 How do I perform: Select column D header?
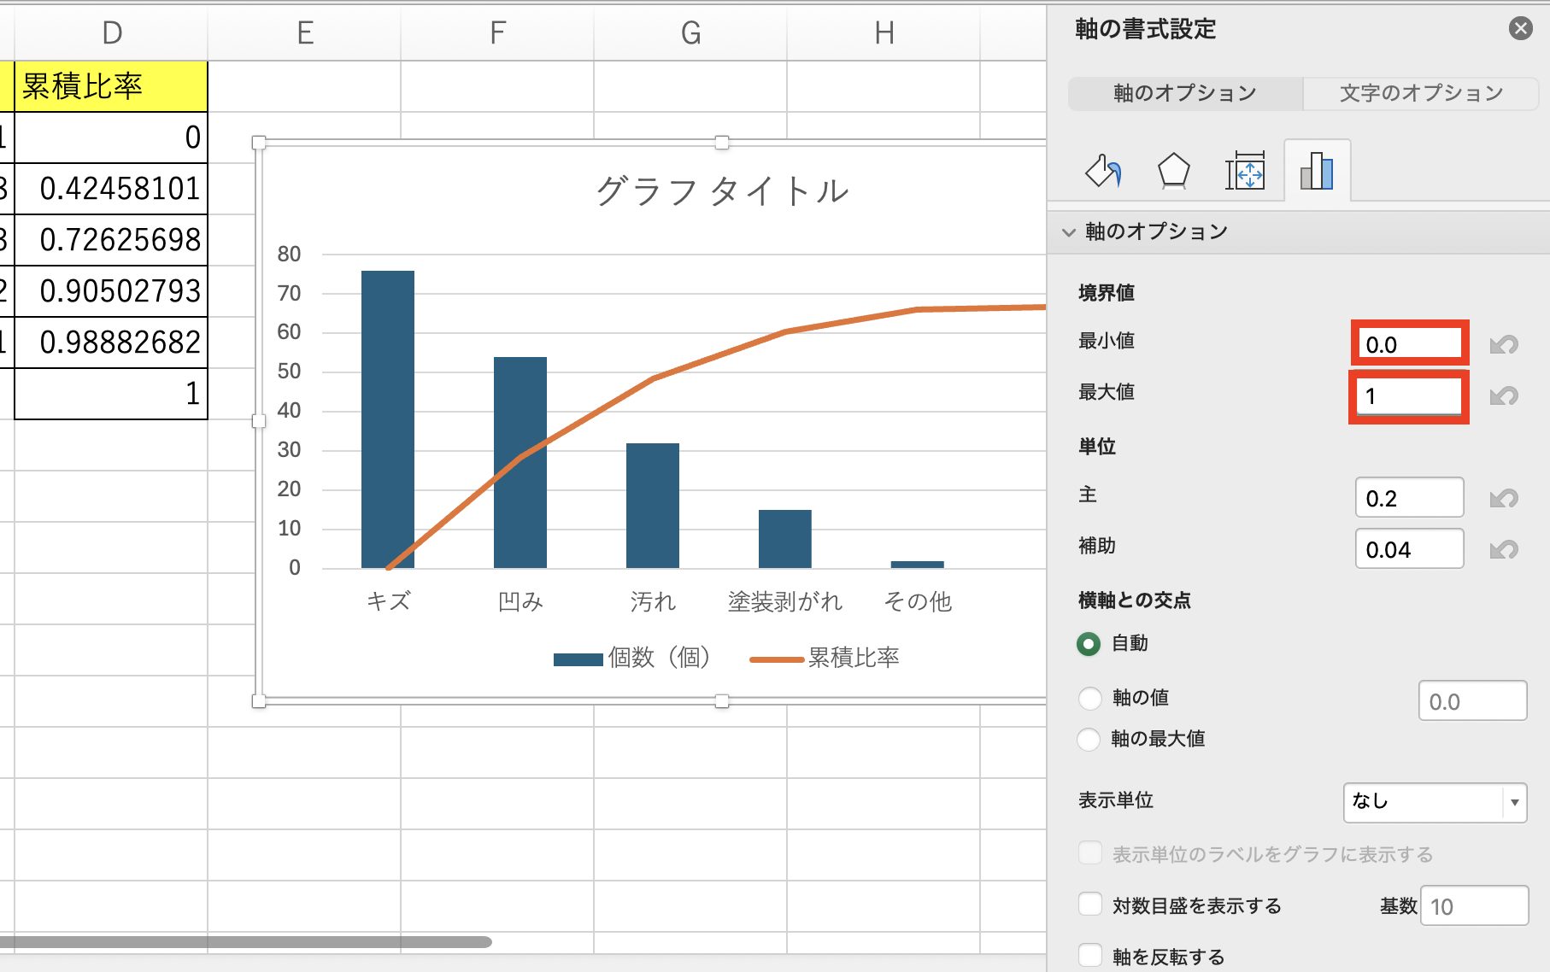point(111,32)
